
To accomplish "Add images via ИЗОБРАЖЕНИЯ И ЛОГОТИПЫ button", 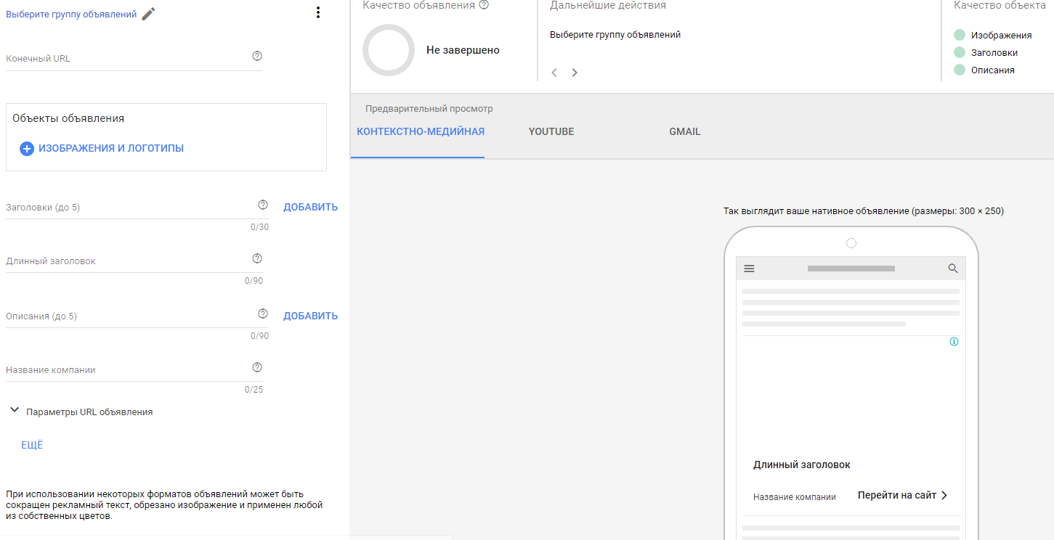I will coord(102,149).
